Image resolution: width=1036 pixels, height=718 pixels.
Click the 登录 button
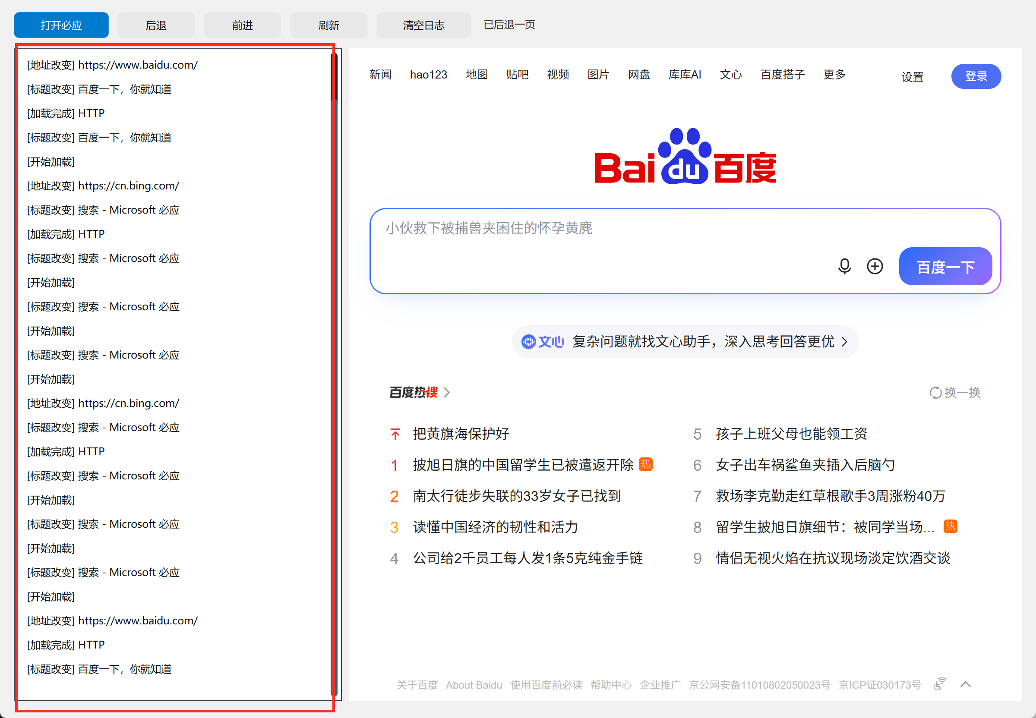(x=976, y=76)
